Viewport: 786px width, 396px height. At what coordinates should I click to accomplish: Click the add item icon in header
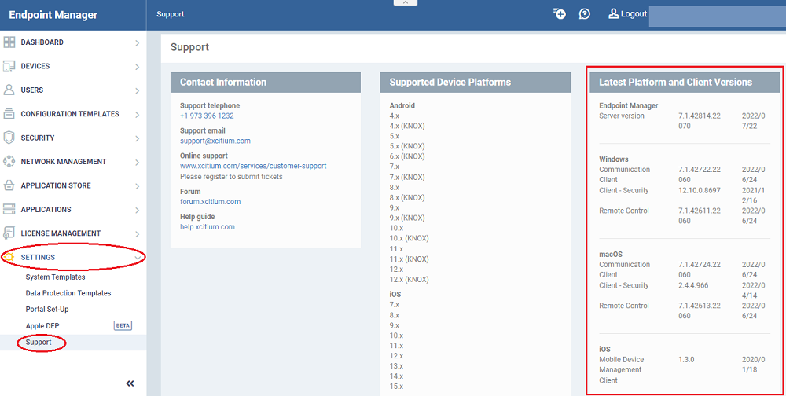[x=560, y=14]
